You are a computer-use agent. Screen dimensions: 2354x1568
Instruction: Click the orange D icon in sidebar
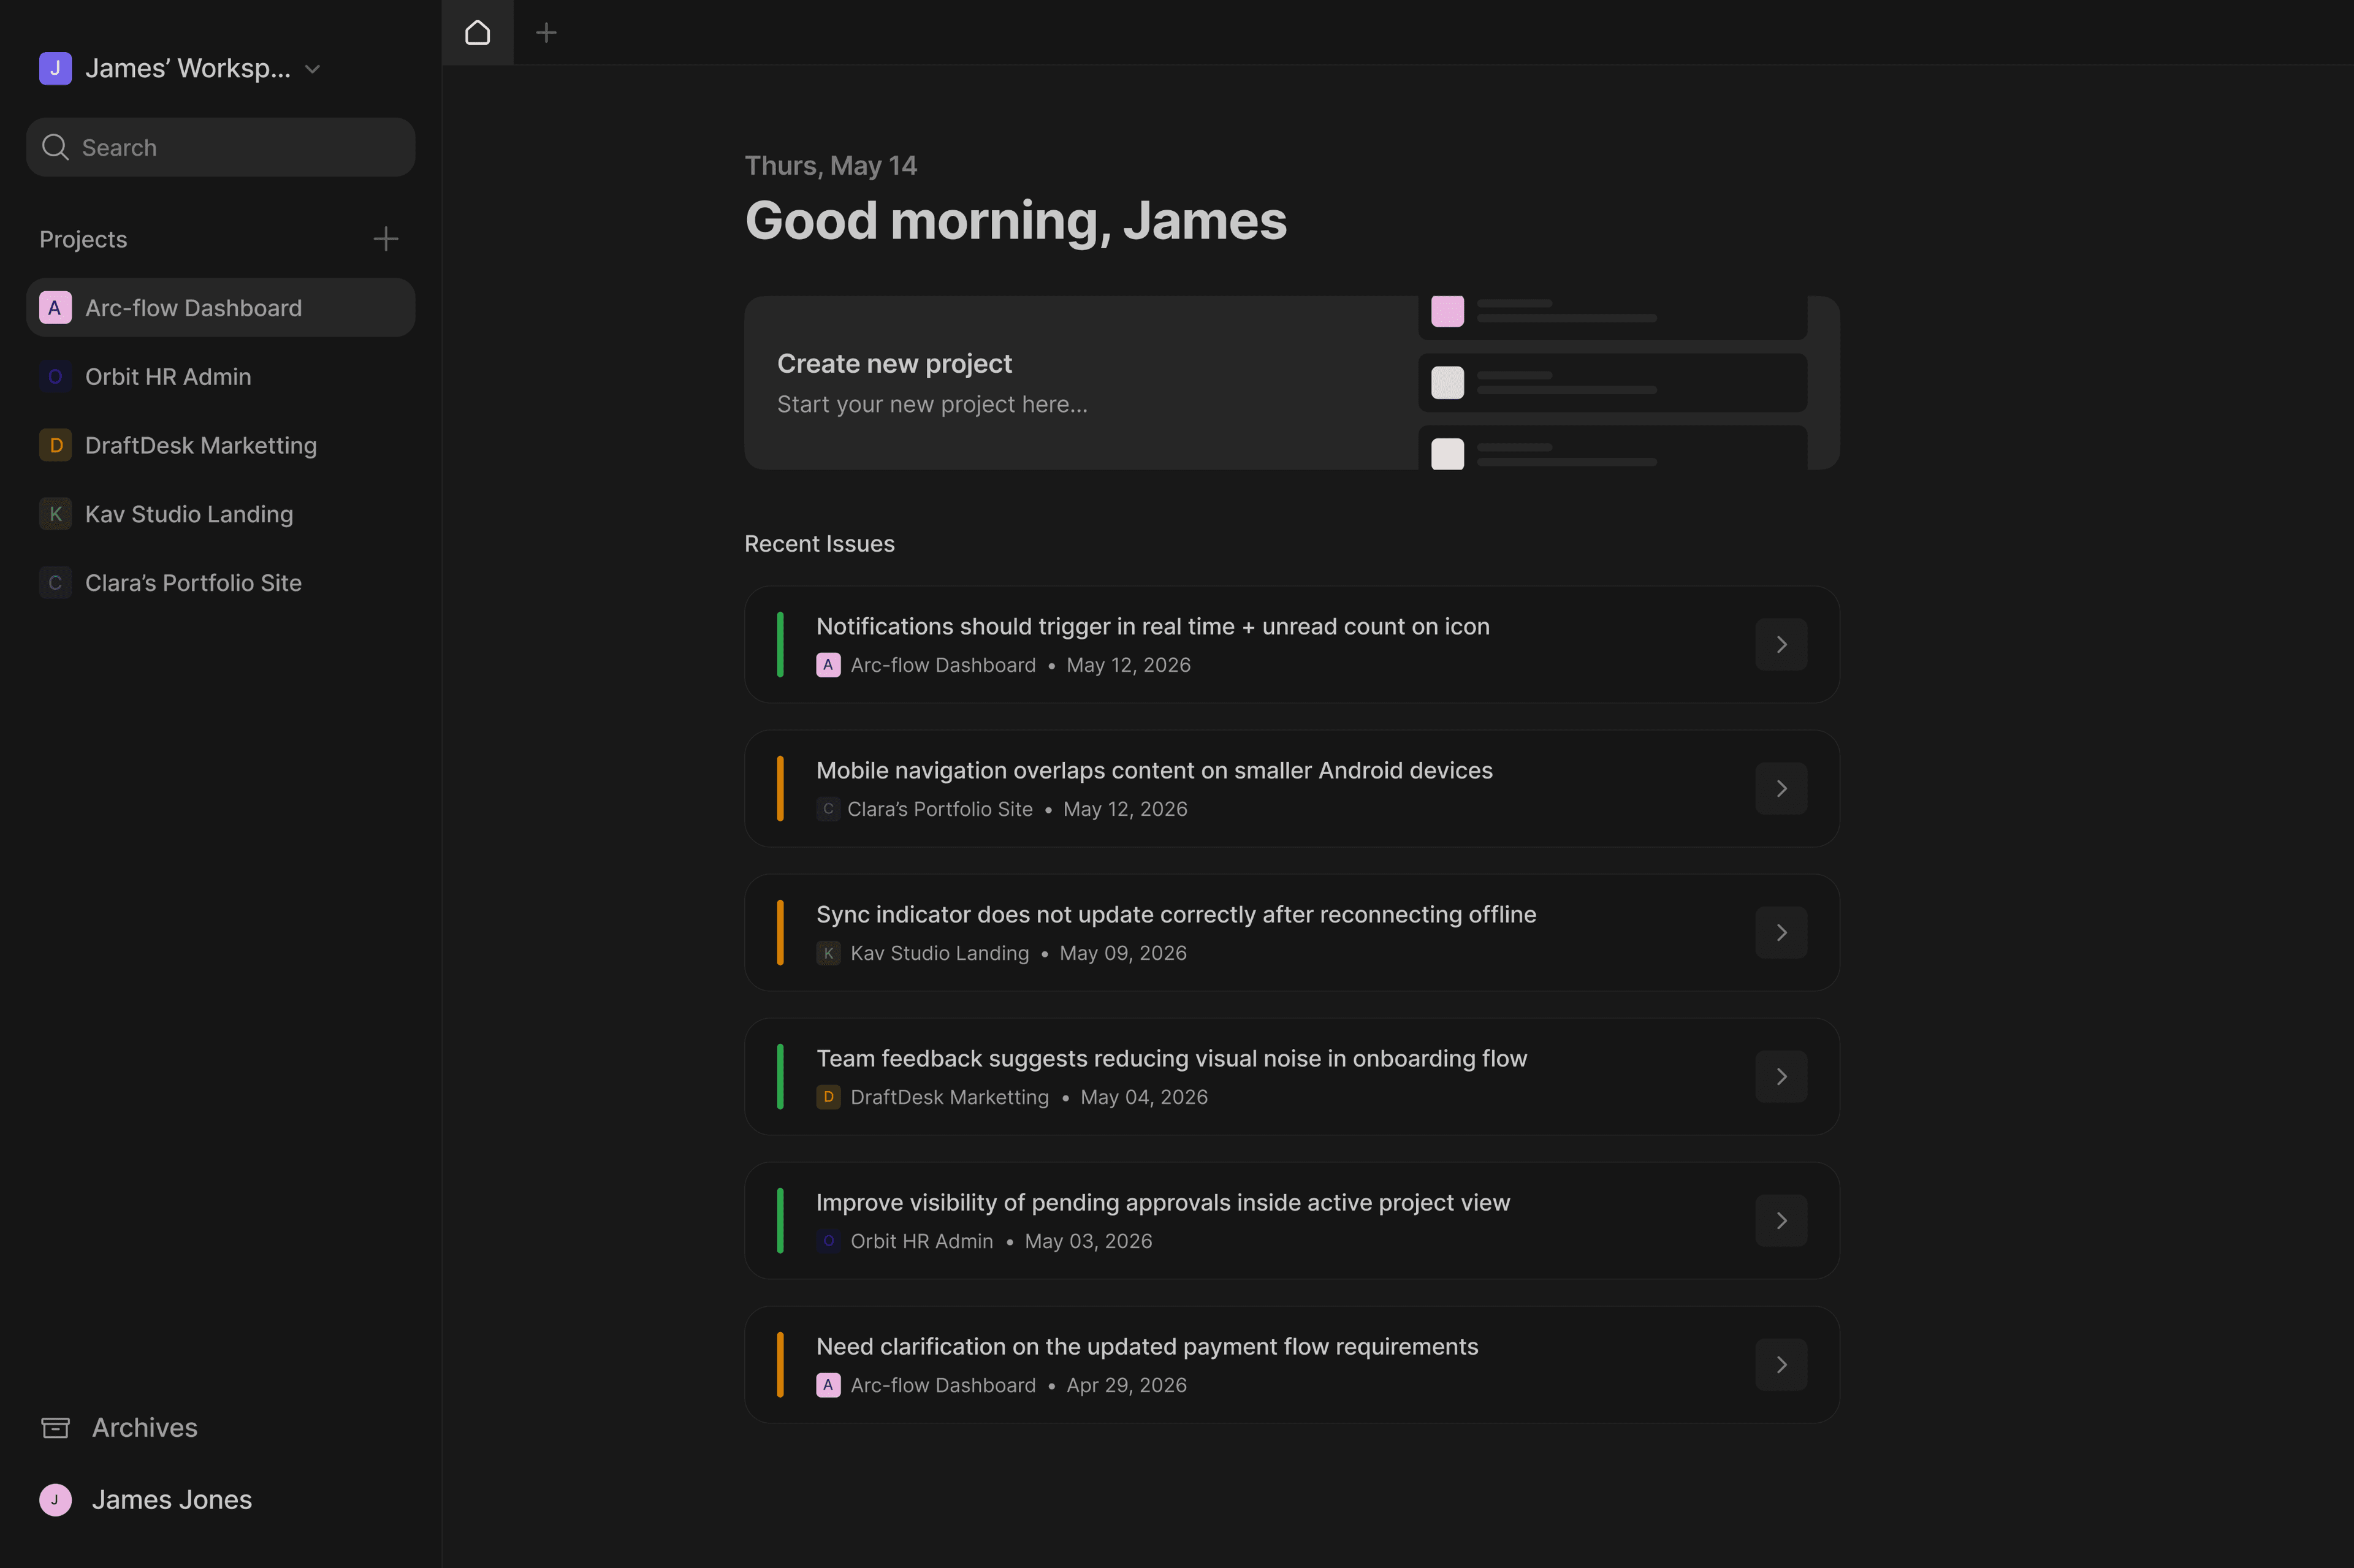coord(55,445)
